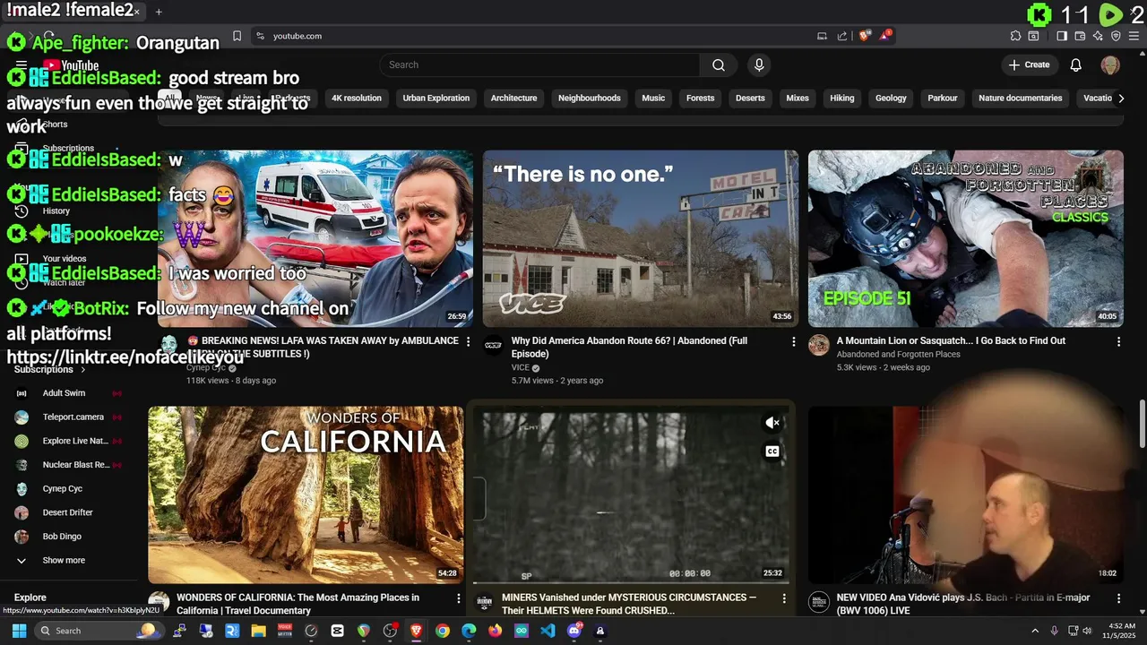Open Brave Leo AI sparkle icon
Screen dimensions: 1147x645
point(1098,36)
